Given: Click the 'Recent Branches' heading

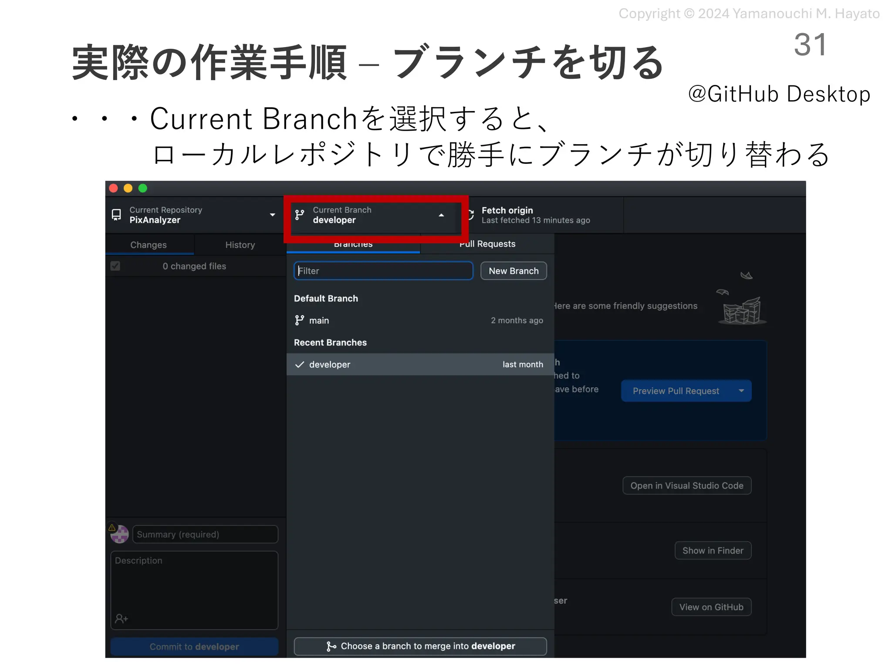Looking at the screenshot, I should click(x=330, y=342).
